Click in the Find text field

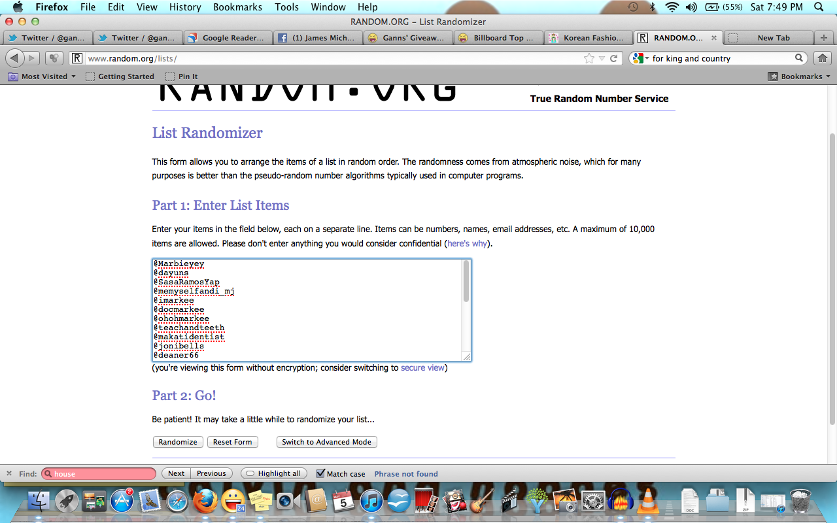click(x=103, y=474)
